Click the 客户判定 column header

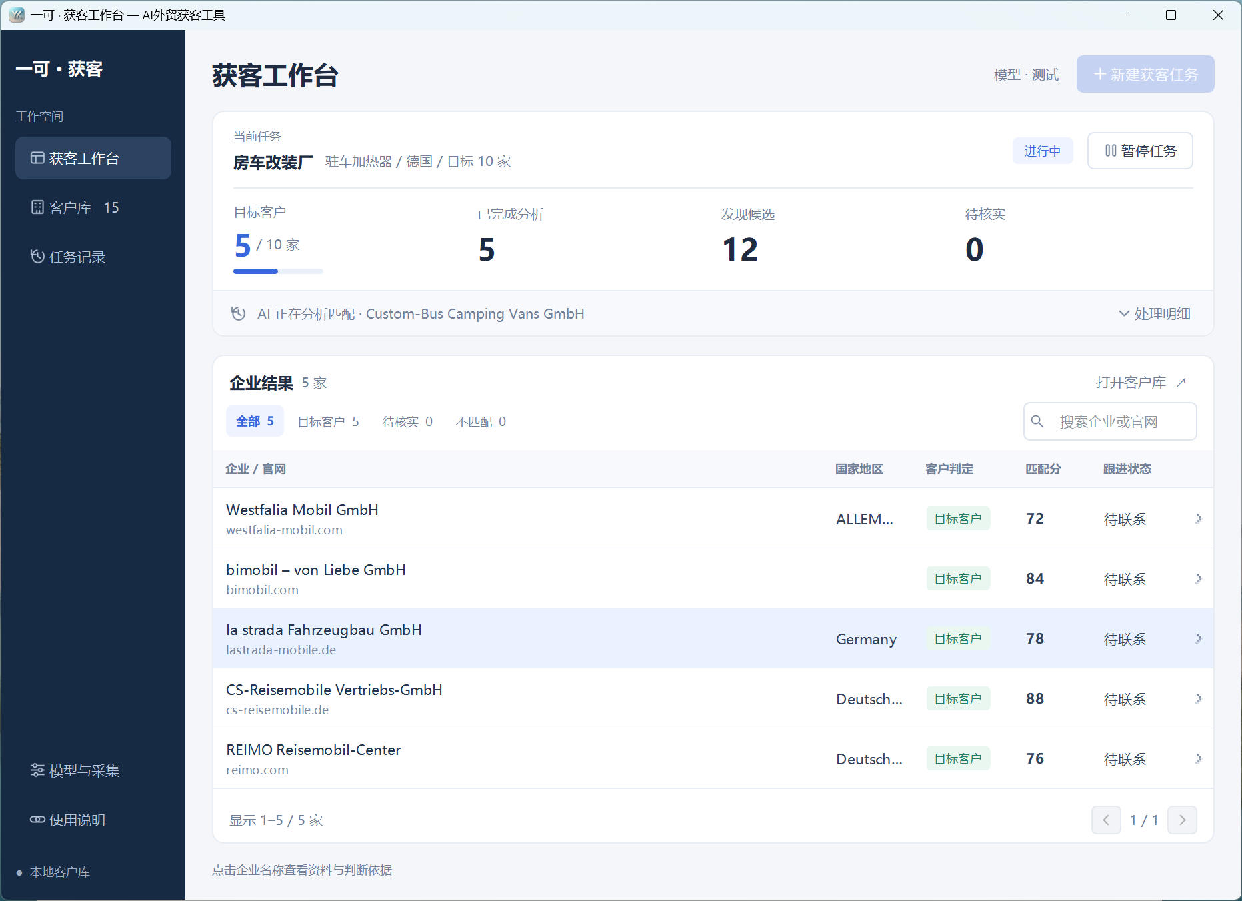(949, 469)
